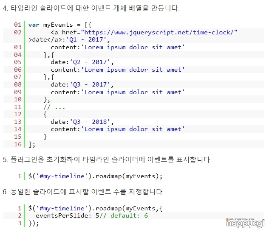Click the closing '];' on line 16
269x232 pixels.
(32, 144)
